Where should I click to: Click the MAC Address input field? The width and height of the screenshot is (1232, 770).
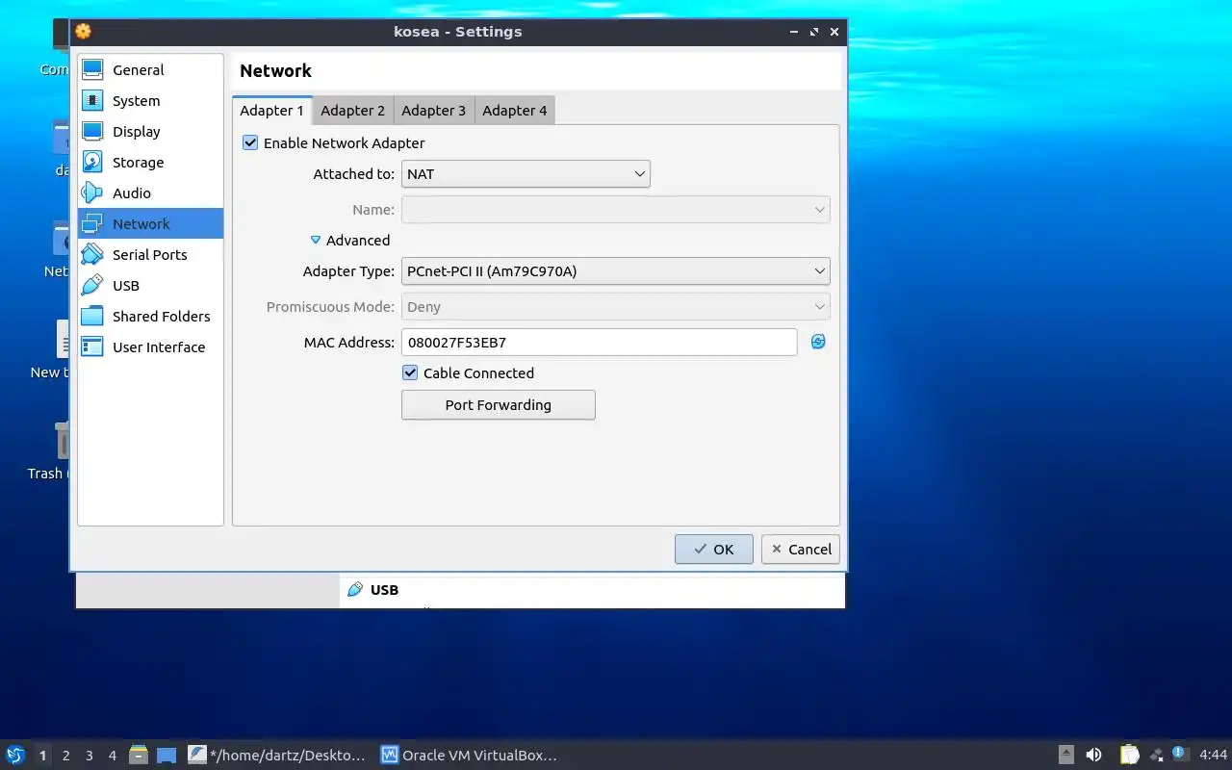coord(599,343)
